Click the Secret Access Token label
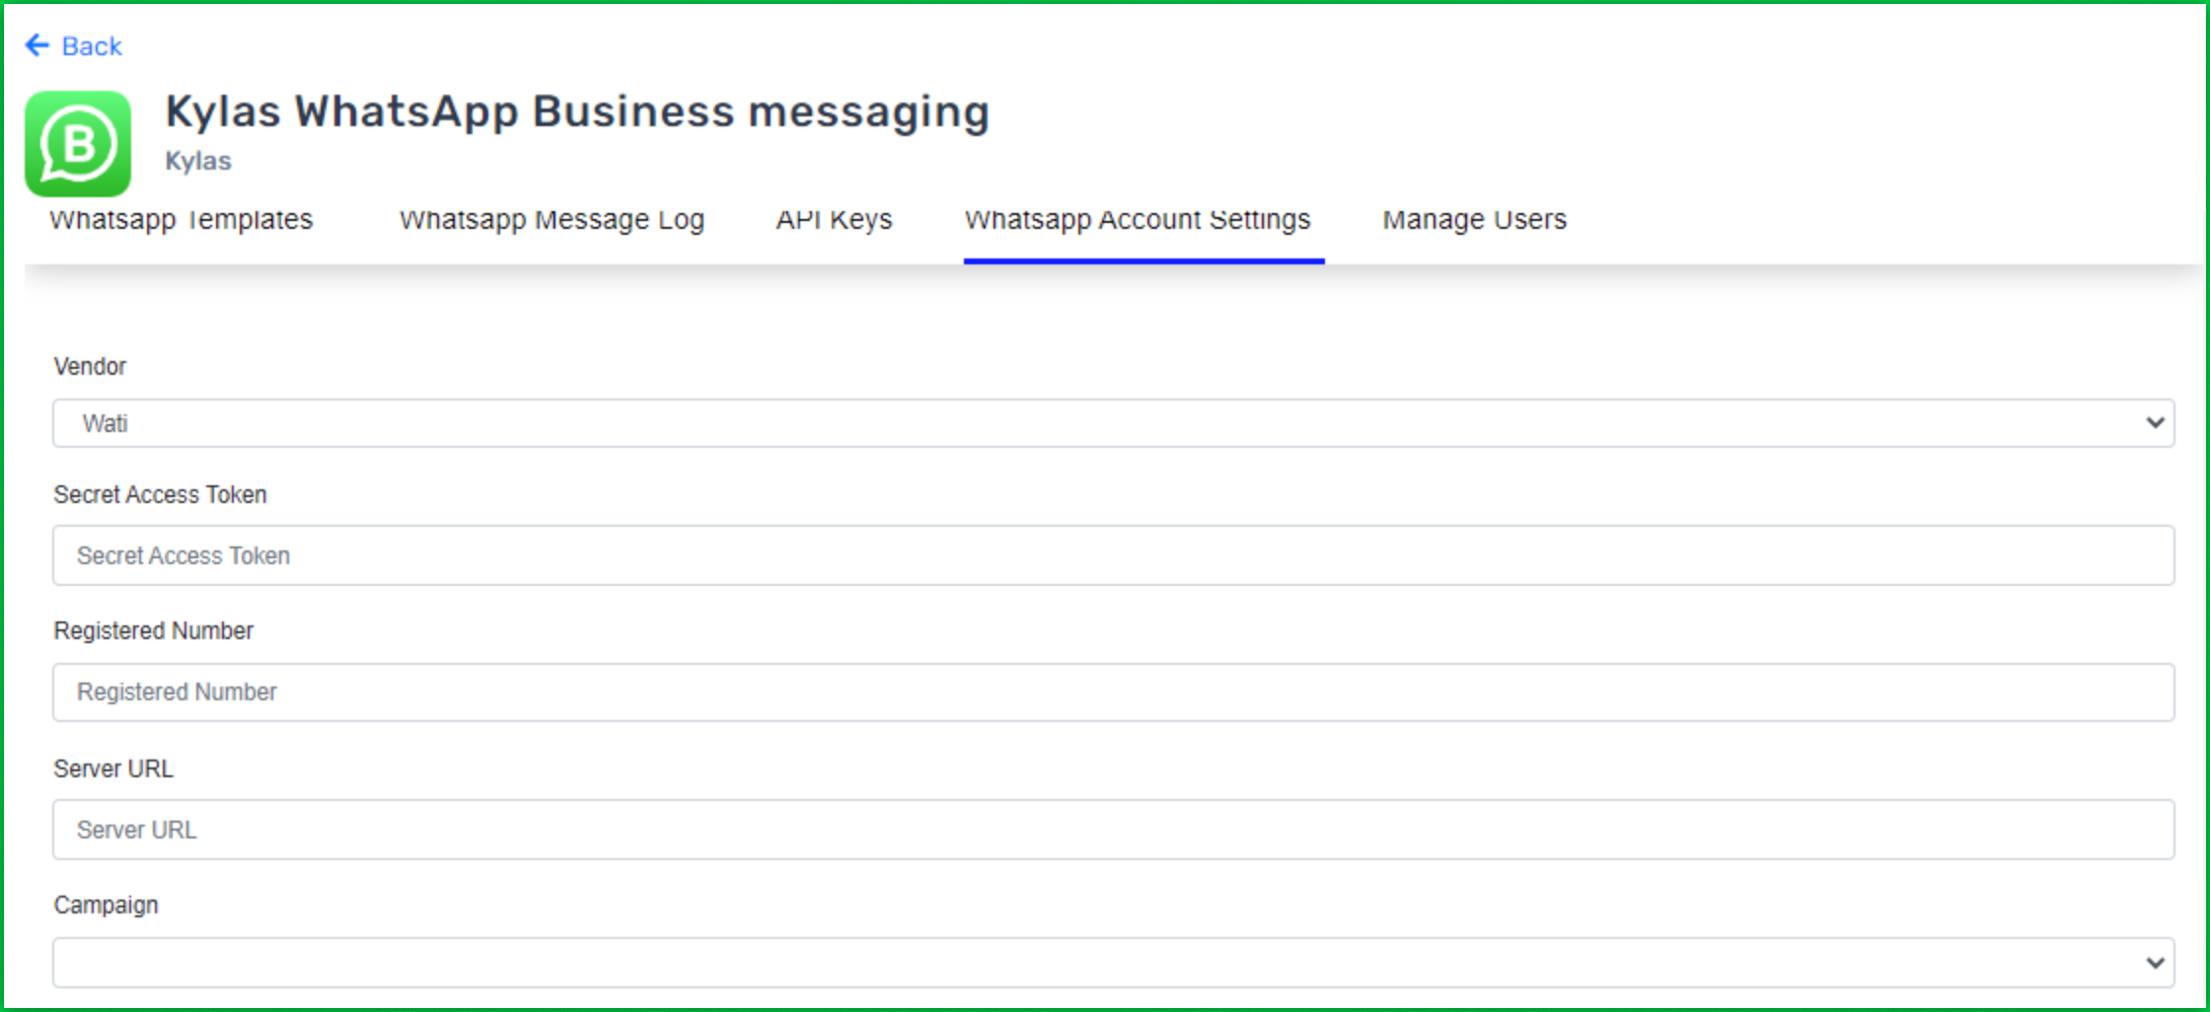Image resolution: width=2210 pixels, height=1012 pixels. tap(160, 495)
